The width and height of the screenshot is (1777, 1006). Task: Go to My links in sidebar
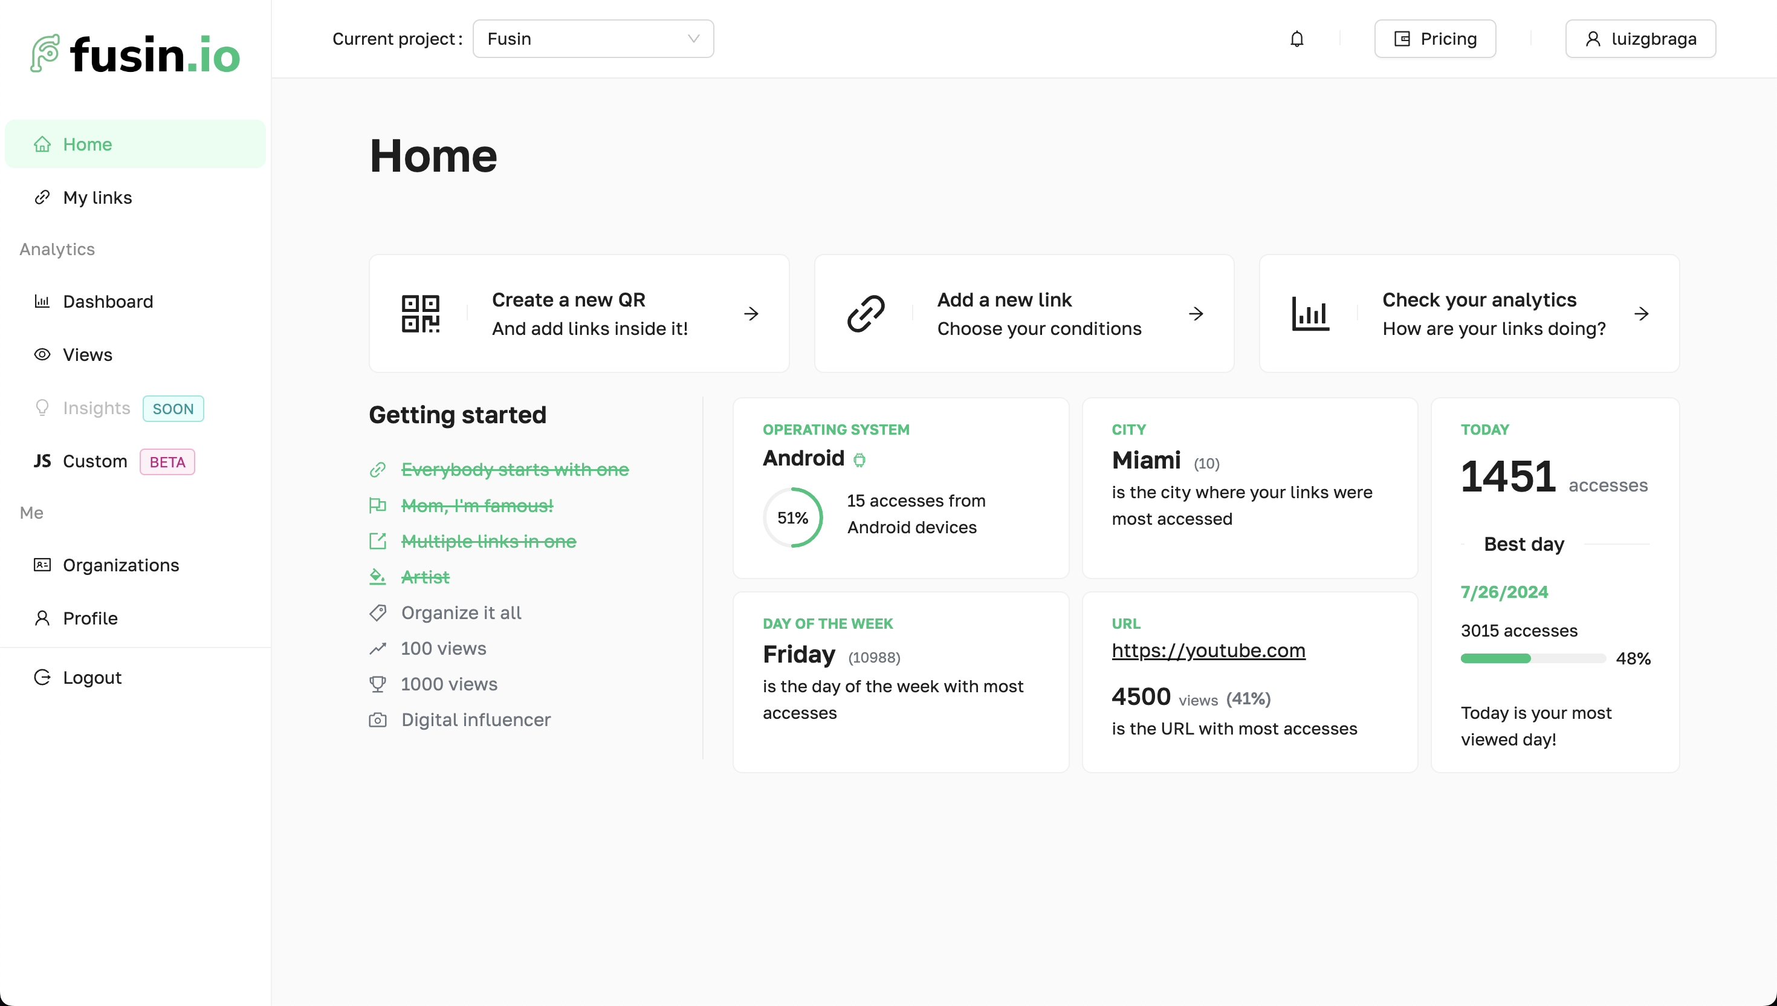[x=97, y=198]
